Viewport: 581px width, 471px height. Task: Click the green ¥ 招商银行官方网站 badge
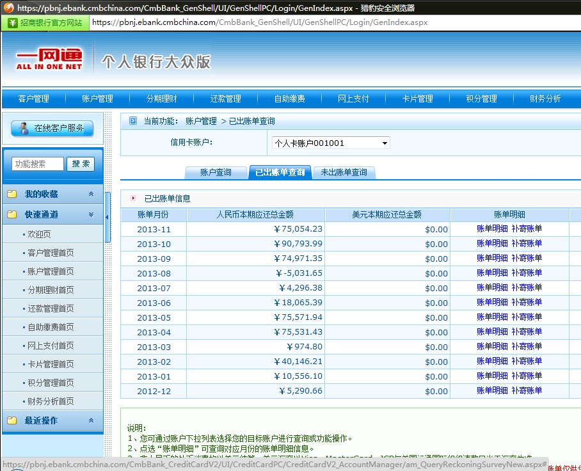45,22
